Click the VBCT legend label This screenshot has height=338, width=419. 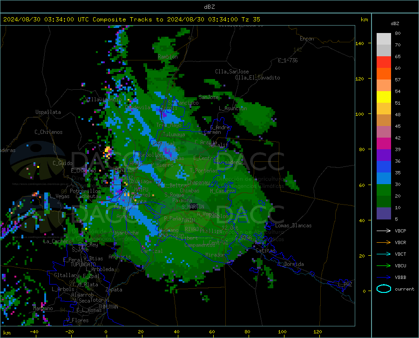(400, 254)
